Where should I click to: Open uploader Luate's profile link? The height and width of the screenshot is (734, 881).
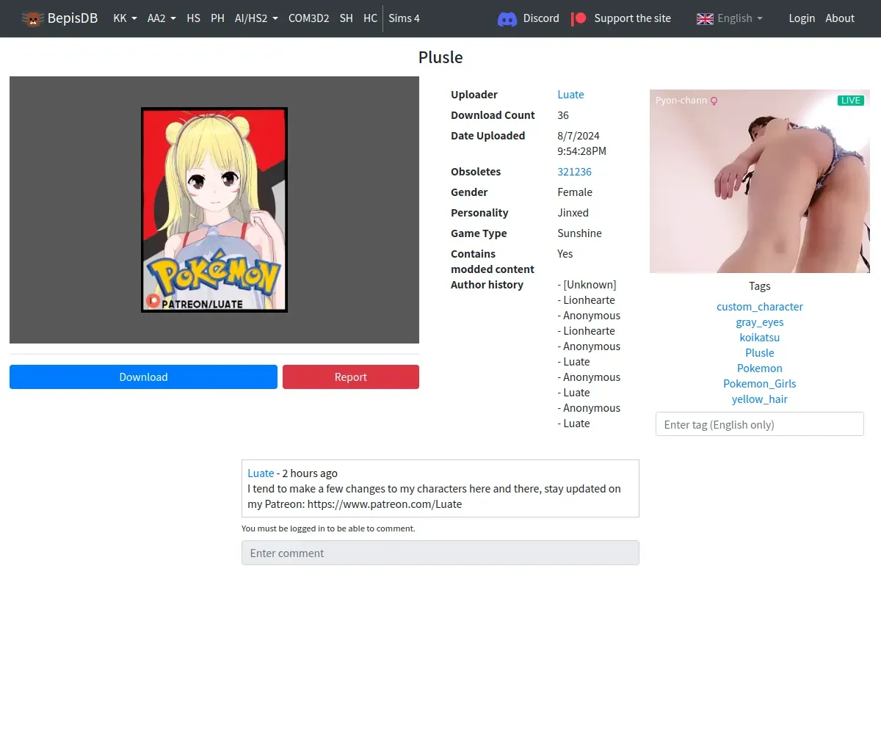point(570,94)
